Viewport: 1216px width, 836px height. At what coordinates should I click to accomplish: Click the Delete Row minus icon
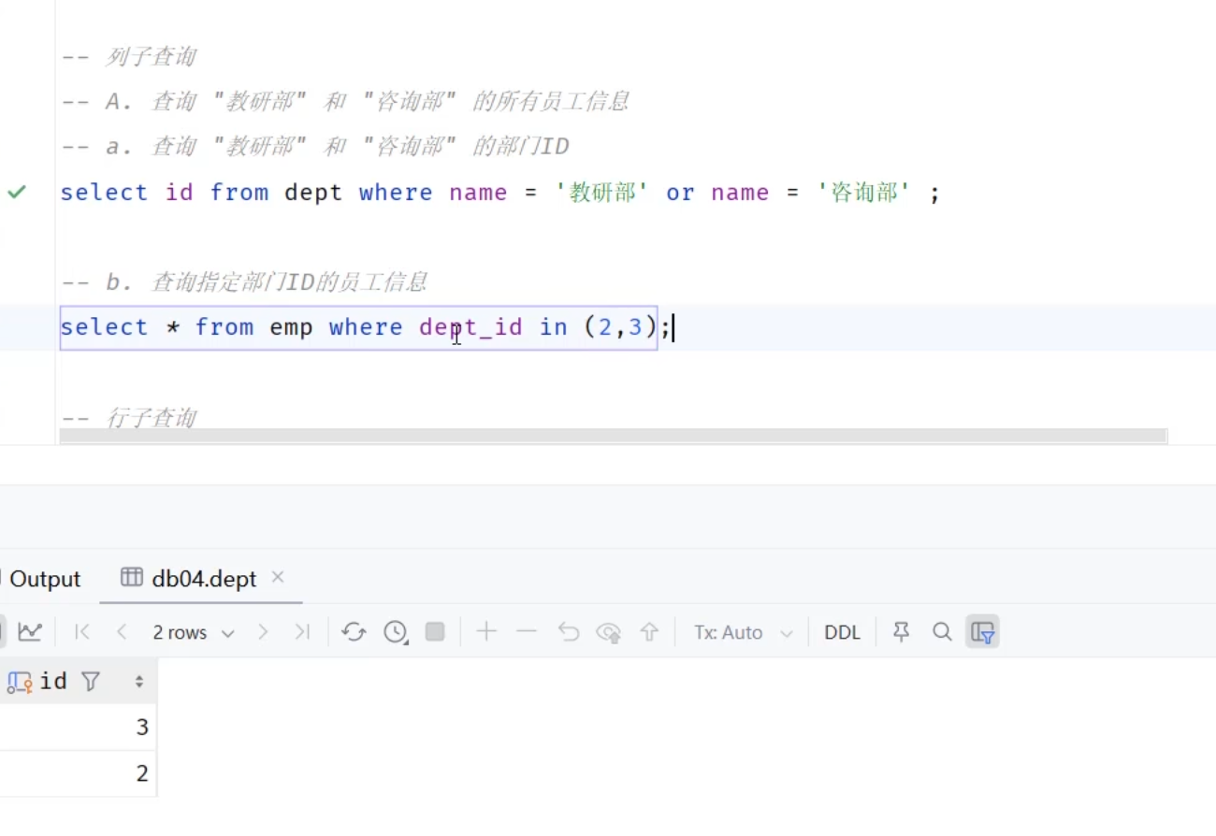(527, 632)
